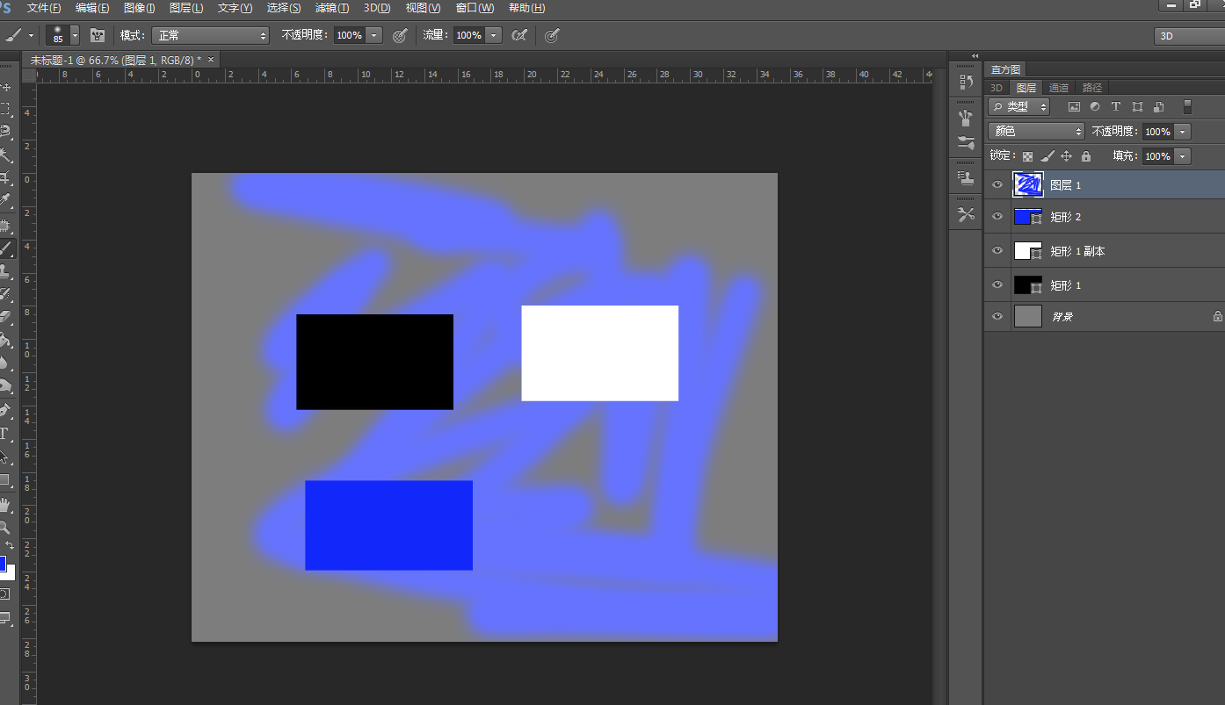Select the Type tool in the toolbox
Viewport: 1225px width, 705px height.
(4, 434)
